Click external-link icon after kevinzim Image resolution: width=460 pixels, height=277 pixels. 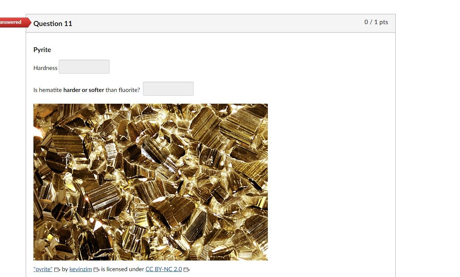(x=97, y=270)
